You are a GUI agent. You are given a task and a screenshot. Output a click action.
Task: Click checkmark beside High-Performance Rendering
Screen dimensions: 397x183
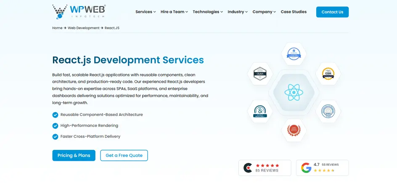[55, 125]
